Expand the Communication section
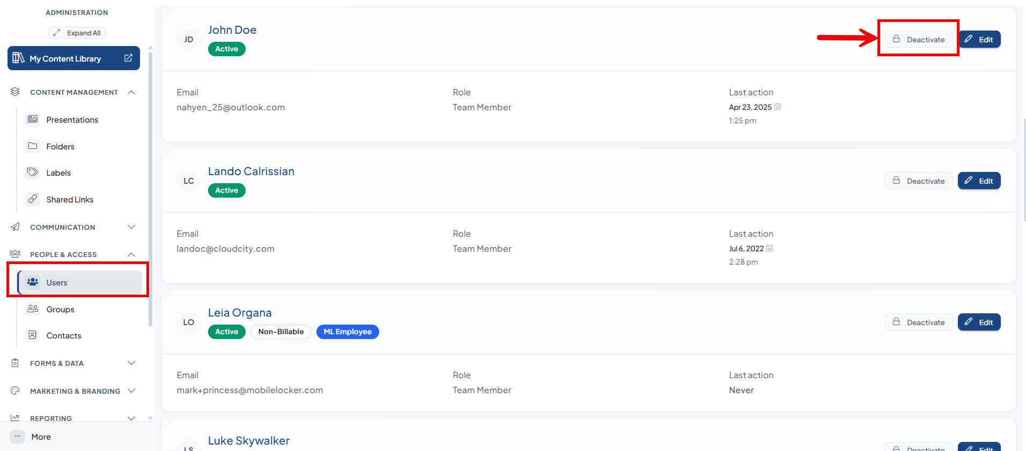 [x=131, y=227]
